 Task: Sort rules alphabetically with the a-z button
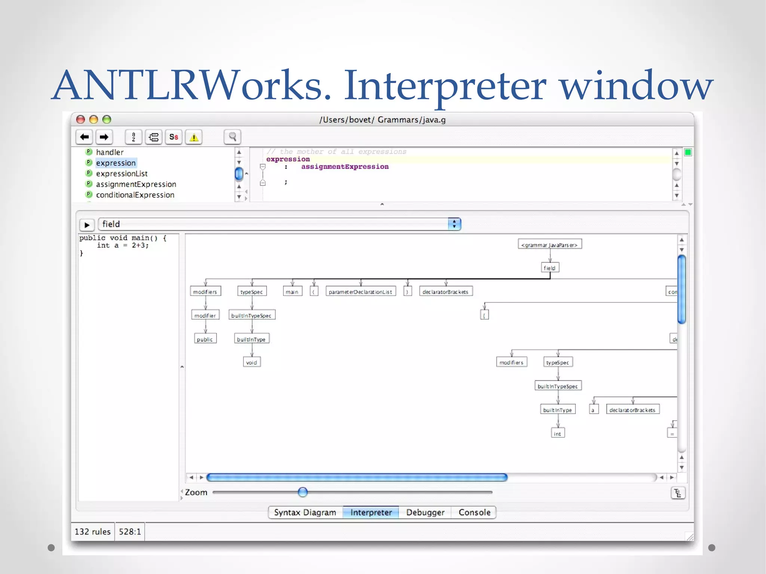[134, 137]
